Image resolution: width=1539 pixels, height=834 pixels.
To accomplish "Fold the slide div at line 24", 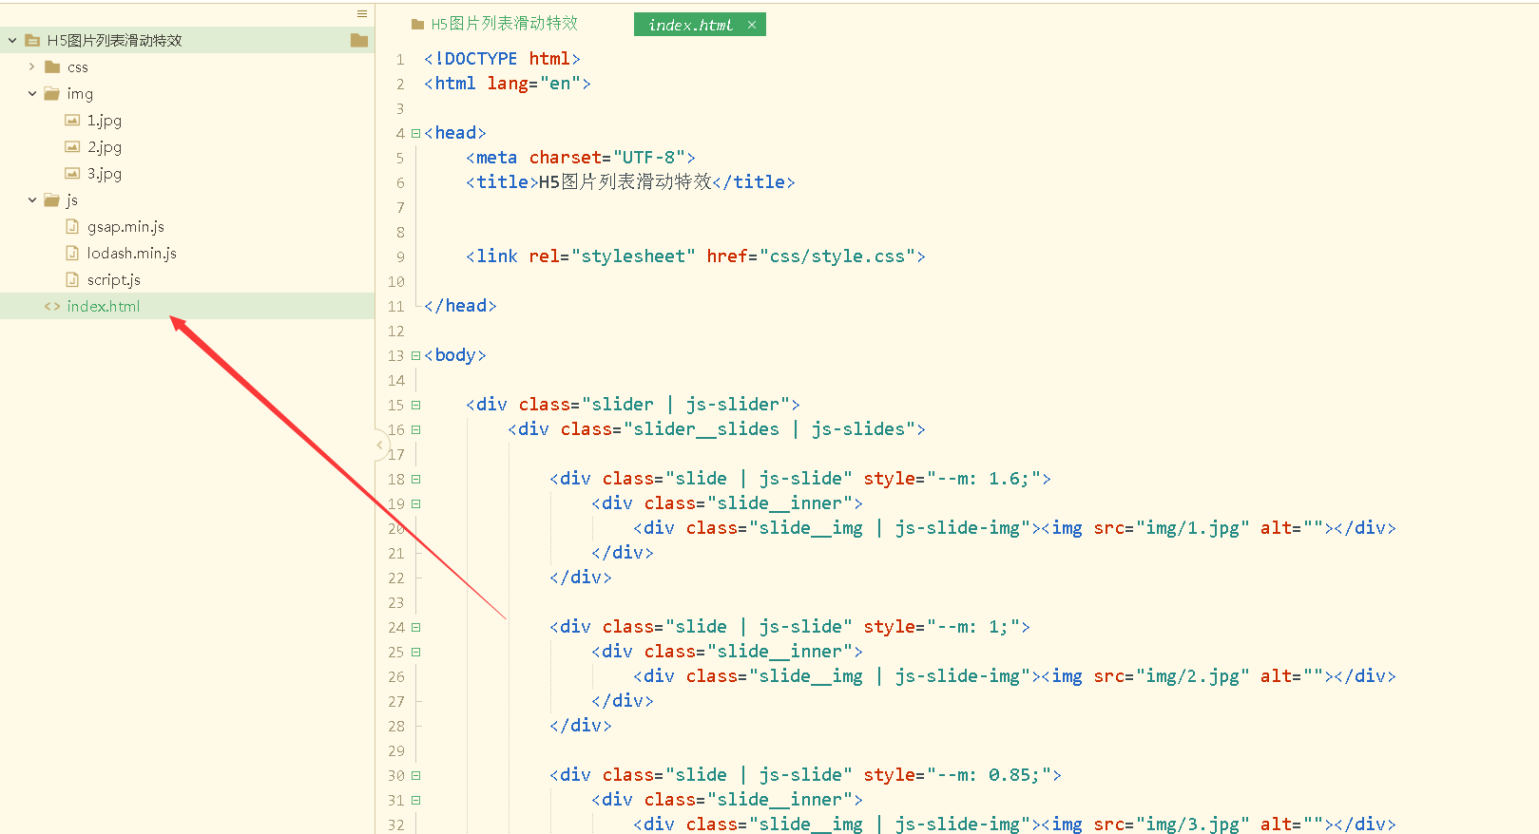I will [415, 627].
